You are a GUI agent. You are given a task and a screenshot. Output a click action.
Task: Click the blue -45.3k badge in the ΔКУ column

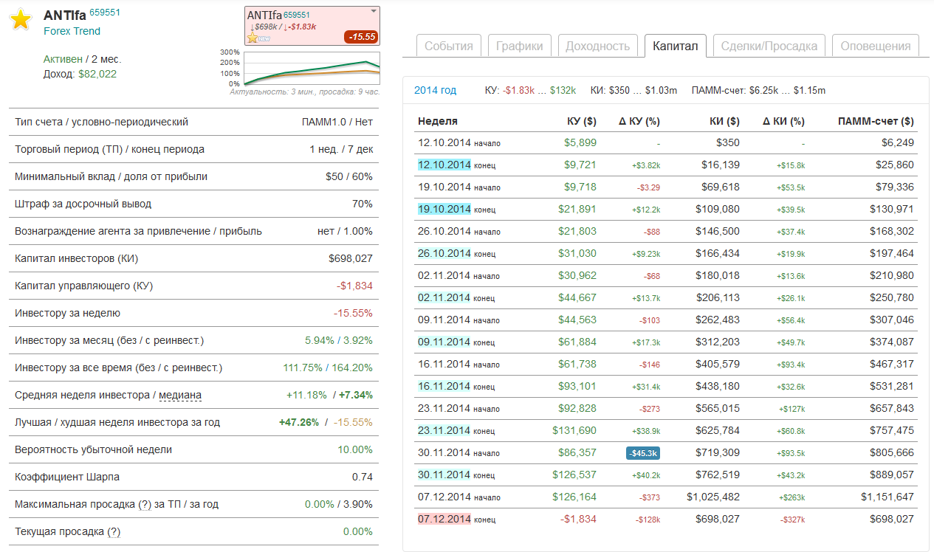click(x=643, y=453)
